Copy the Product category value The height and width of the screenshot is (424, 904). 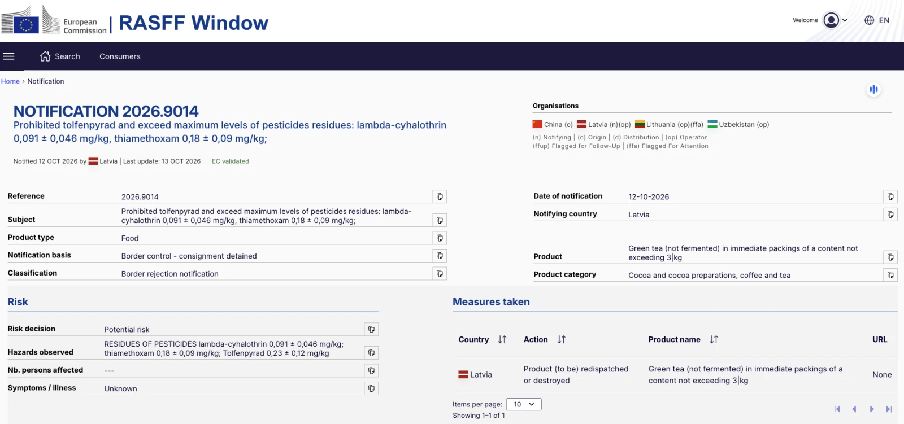click(x=890, y=275)
